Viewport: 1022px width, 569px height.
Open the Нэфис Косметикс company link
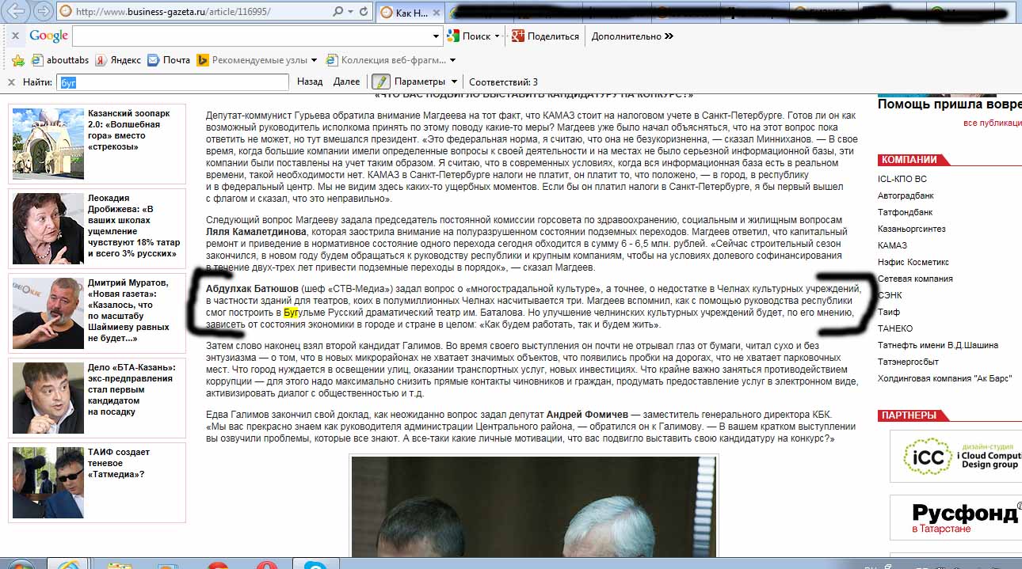point(913,262)
